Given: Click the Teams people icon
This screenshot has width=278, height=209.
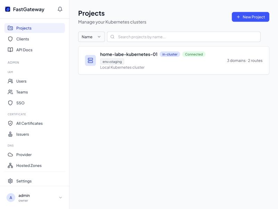Looking at the screenshot, I should pyautogui.click(x=10, y=92).
